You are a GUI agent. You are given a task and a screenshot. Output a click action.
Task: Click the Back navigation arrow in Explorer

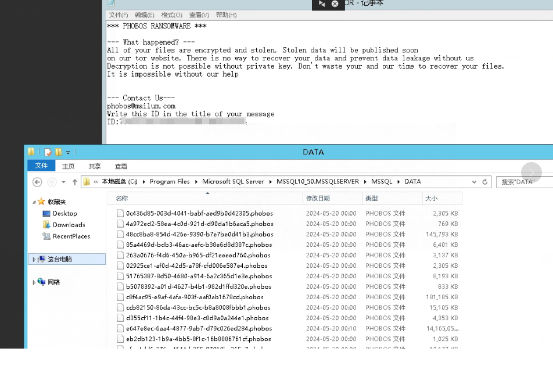37,182
